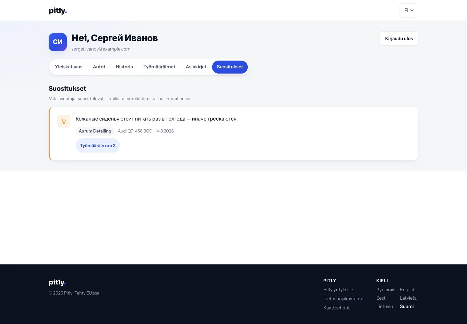Click the lightbulb recommendation icon
Screen dimensions: 467x324
tap(64, 121)
